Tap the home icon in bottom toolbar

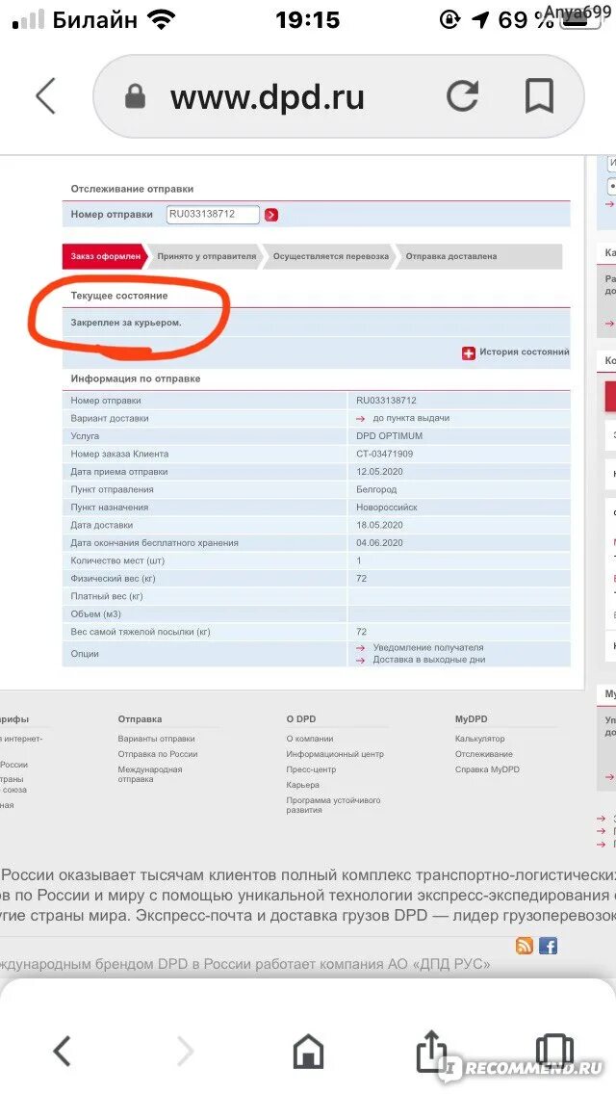[308, 1050]
